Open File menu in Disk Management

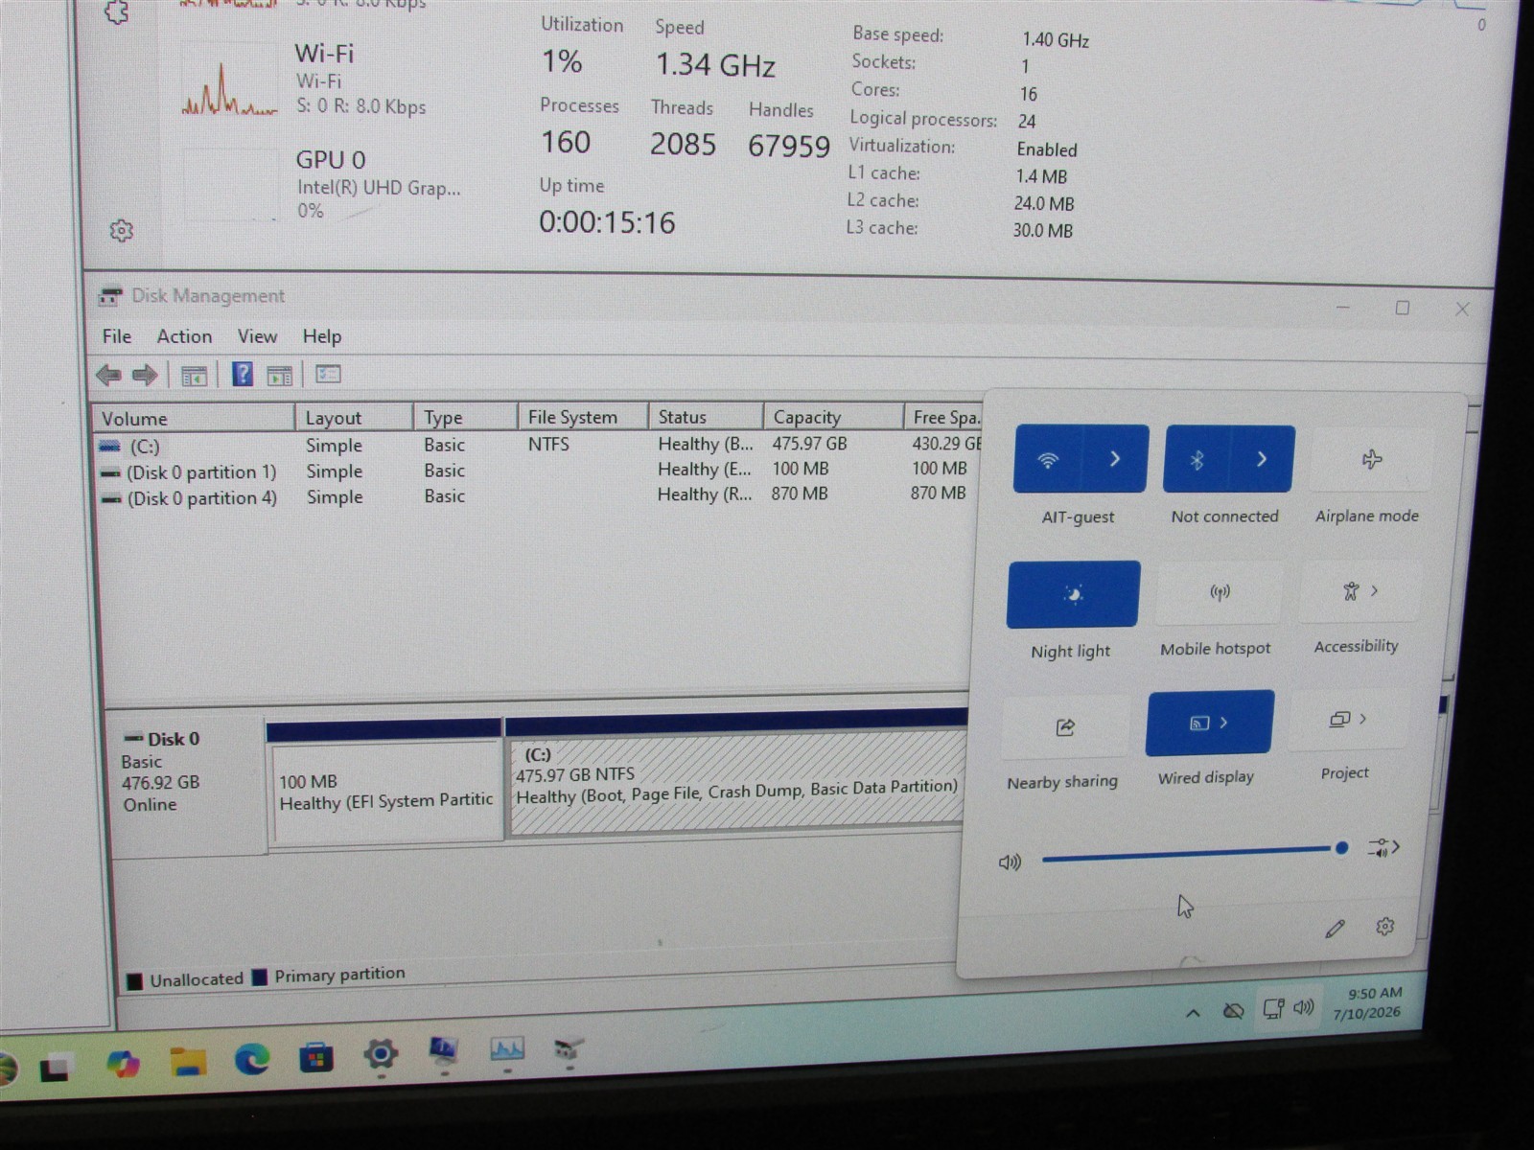(x=117, y=336)
